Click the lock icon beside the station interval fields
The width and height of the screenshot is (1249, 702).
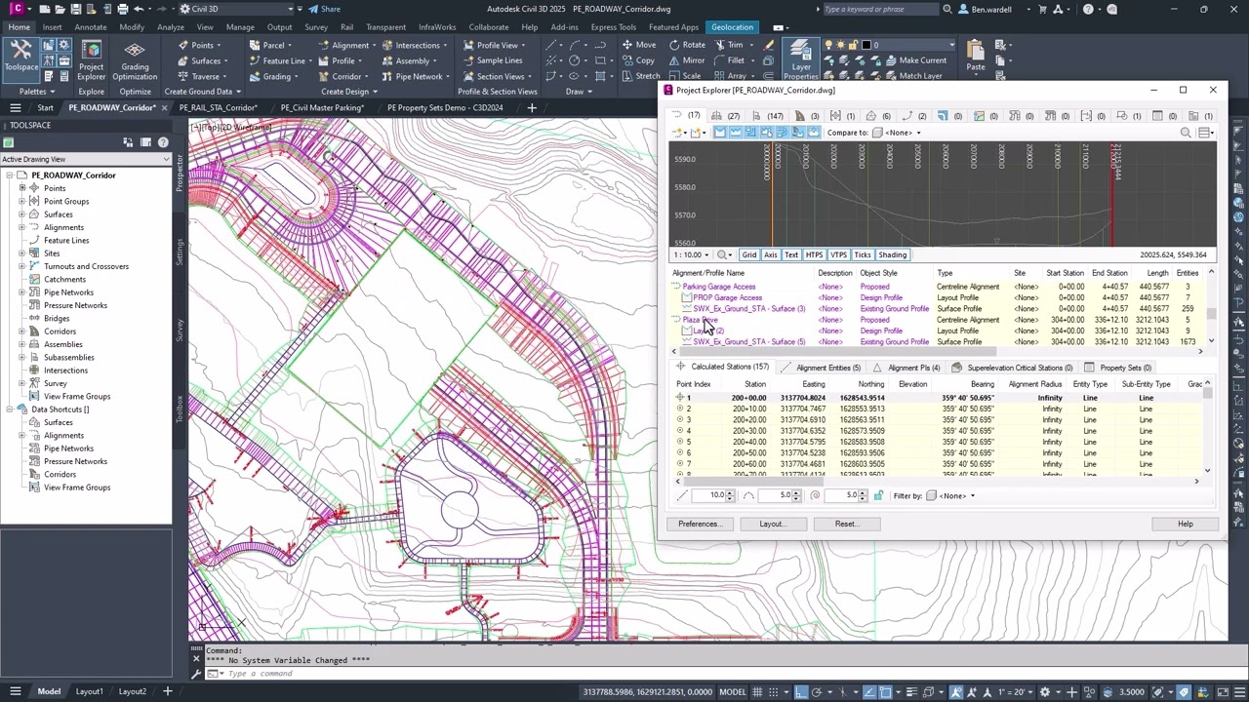(878, 495)
